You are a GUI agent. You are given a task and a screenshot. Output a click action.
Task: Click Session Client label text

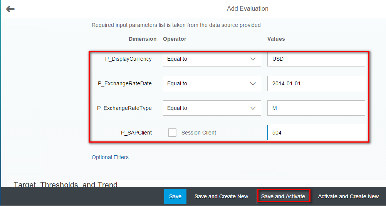click(x=199, y=133)
